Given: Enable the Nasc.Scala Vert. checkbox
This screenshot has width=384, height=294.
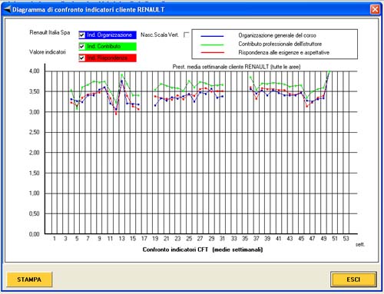Looking at the screenshot, I should 187,35.
